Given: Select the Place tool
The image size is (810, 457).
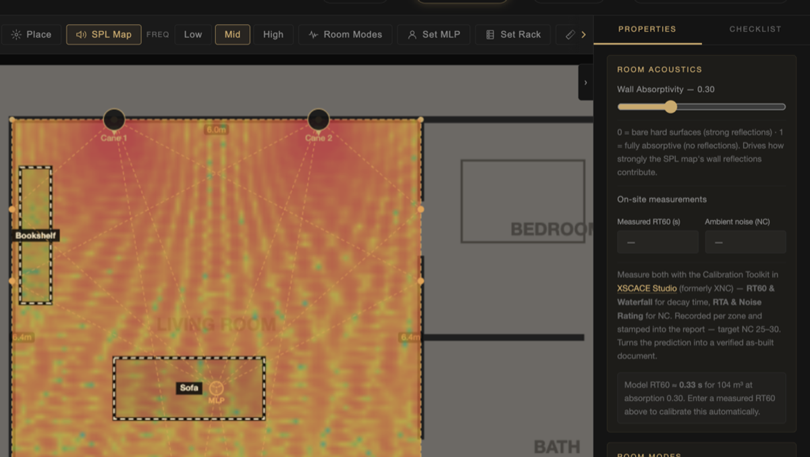Looking at the screenshot, I should point(31,34).
